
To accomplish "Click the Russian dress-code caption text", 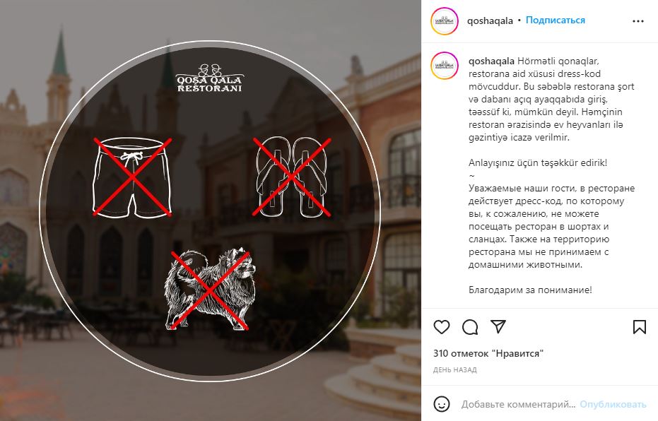I will click(551, 227).
